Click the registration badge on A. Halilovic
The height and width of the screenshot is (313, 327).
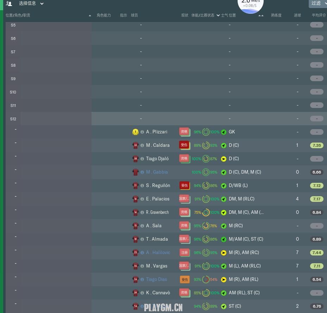point(184,253)
